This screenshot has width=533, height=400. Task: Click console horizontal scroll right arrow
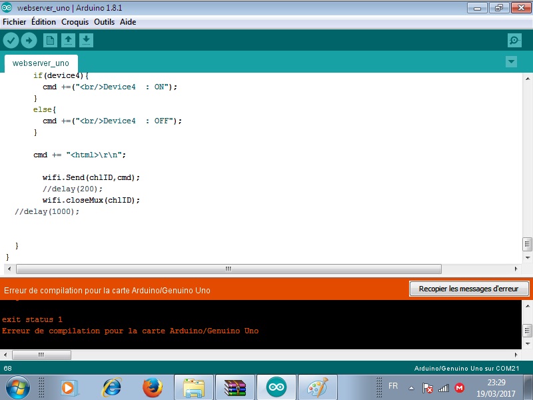coord(516,355)
